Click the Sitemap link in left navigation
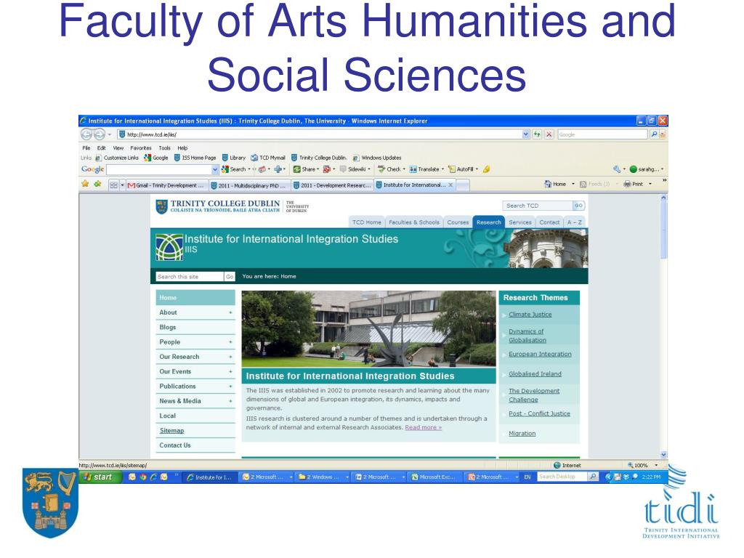744x558 pixels. 171,431
